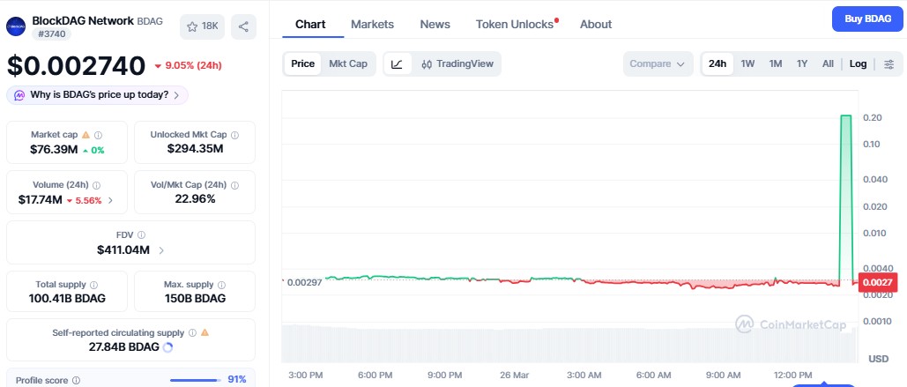The width and height of the screenshot is (907, 387).
Task: Switch chart to Mkt Cap view
Action: (x=348, y=63)
